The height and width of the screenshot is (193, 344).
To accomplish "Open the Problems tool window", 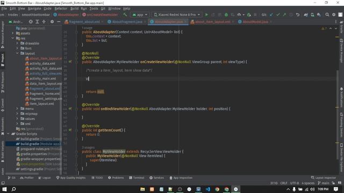I will pos(116,177).
